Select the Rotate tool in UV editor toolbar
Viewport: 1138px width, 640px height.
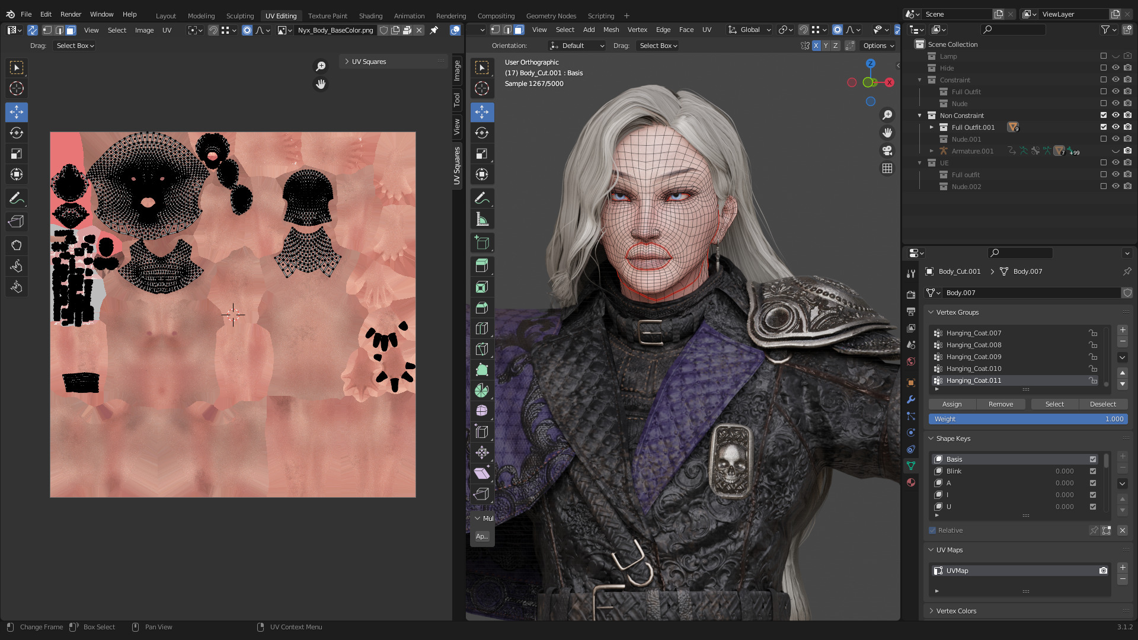pyautogui.click(x=17, y=133)
